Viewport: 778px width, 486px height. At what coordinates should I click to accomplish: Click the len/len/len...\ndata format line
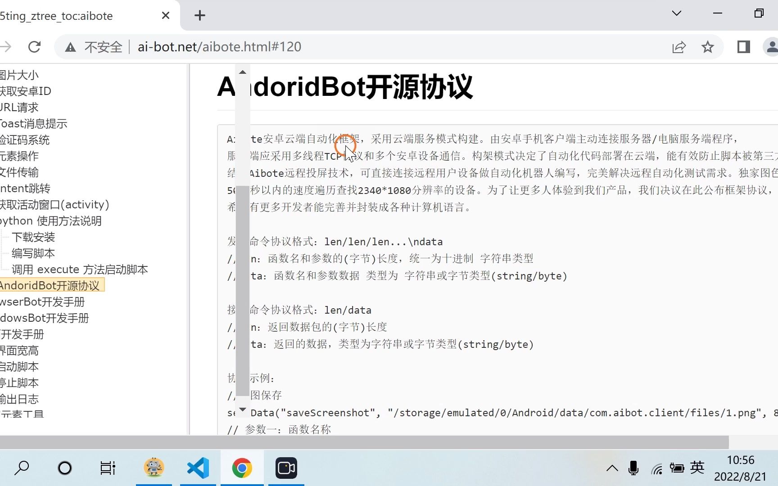pyautogui.click(x=335, y=242)
